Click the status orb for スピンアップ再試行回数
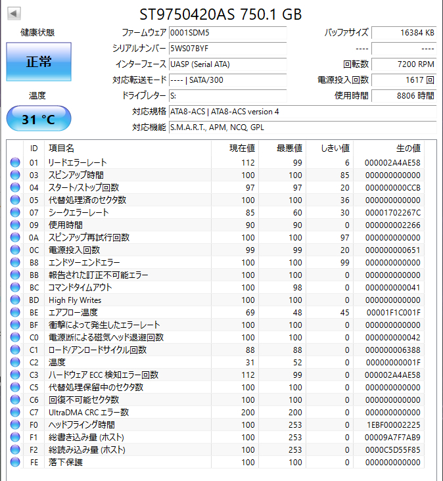 15,237
